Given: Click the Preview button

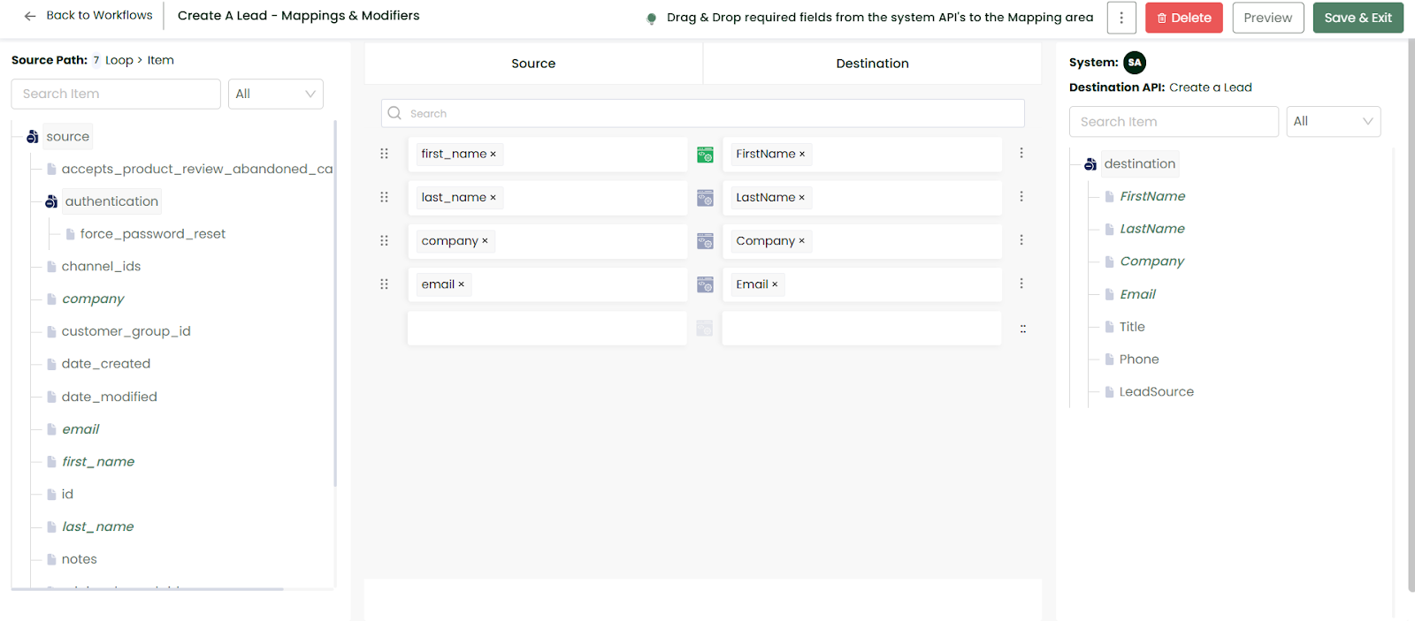Looking at the screenshot, I should (x=1268, y=18).
